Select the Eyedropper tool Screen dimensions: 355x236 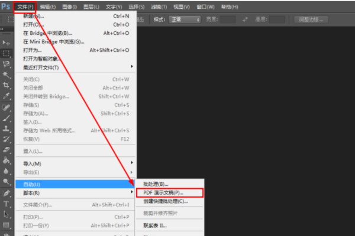pos(6,96)
